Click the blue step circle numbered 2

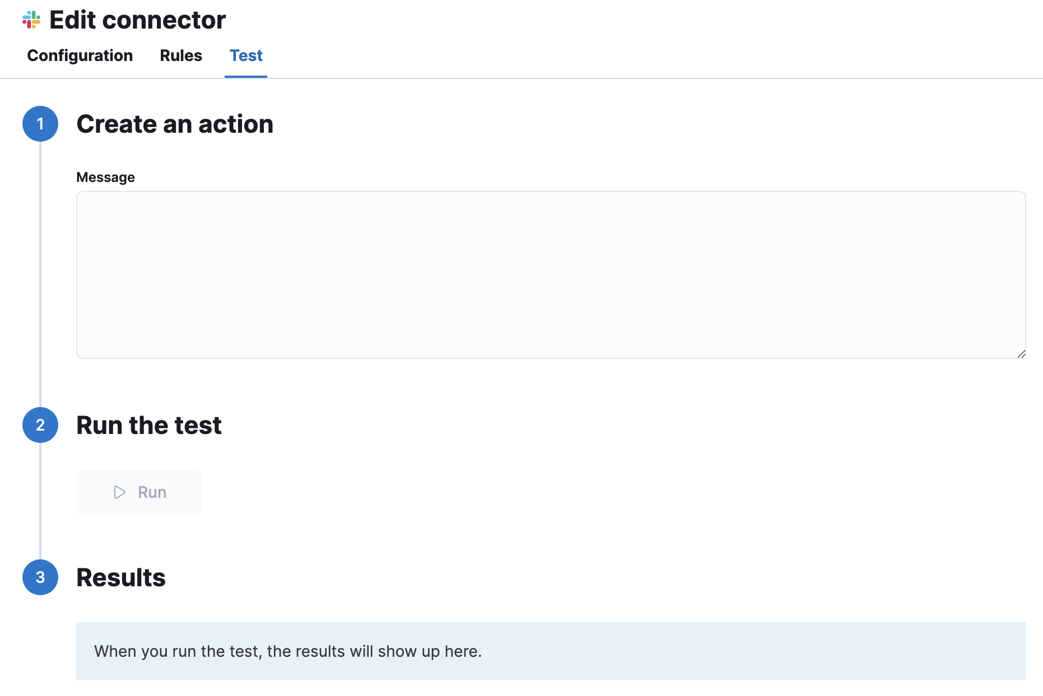(x=40, y=426)
